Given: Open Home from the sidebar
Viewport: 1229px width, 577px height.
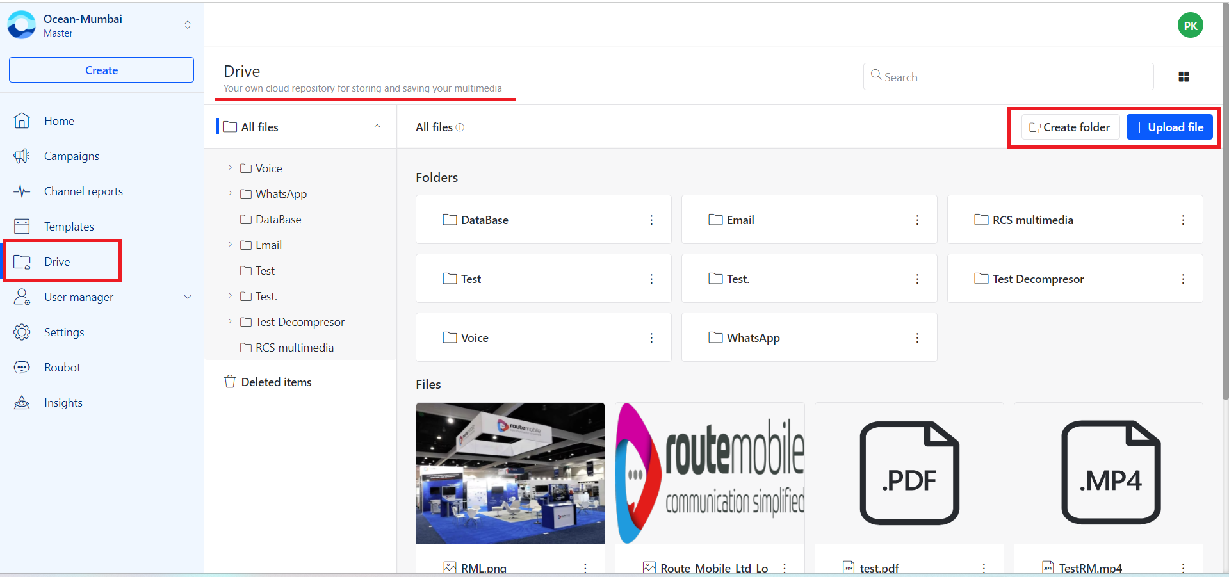Looking at the screenshot, I should click(x=59, y=121).
